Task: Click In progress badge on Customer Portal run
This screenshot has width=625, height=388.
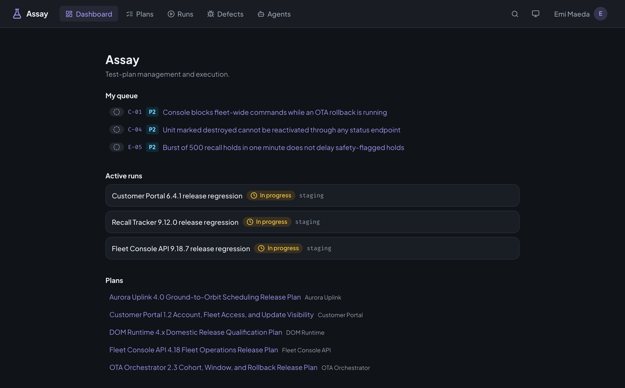Action: point(271,195)
